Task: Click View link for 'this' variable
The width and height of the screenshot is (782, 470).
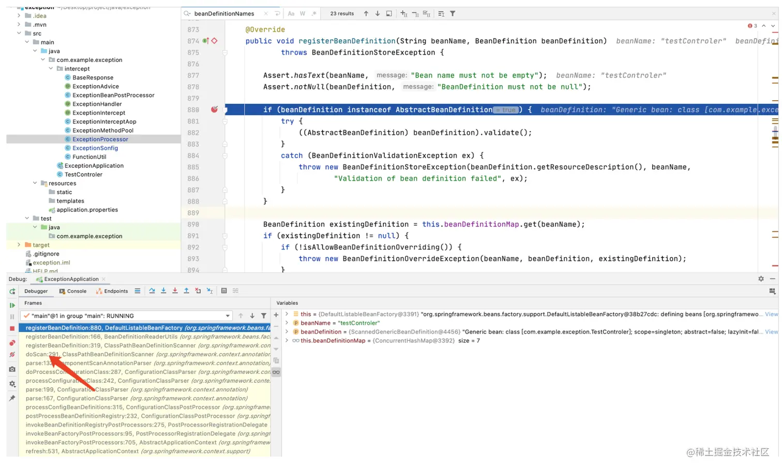Action: (x=771, y=314)
